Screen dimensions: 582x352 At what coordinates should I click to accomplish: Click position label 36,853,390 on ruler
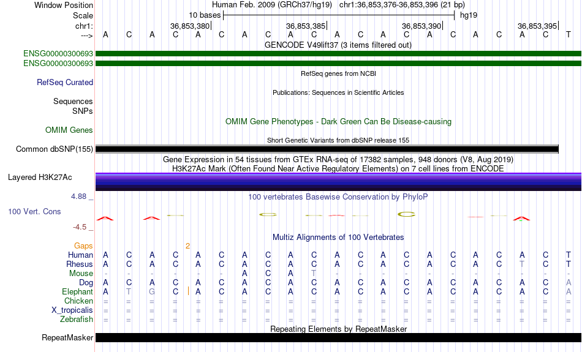(421, 26)
